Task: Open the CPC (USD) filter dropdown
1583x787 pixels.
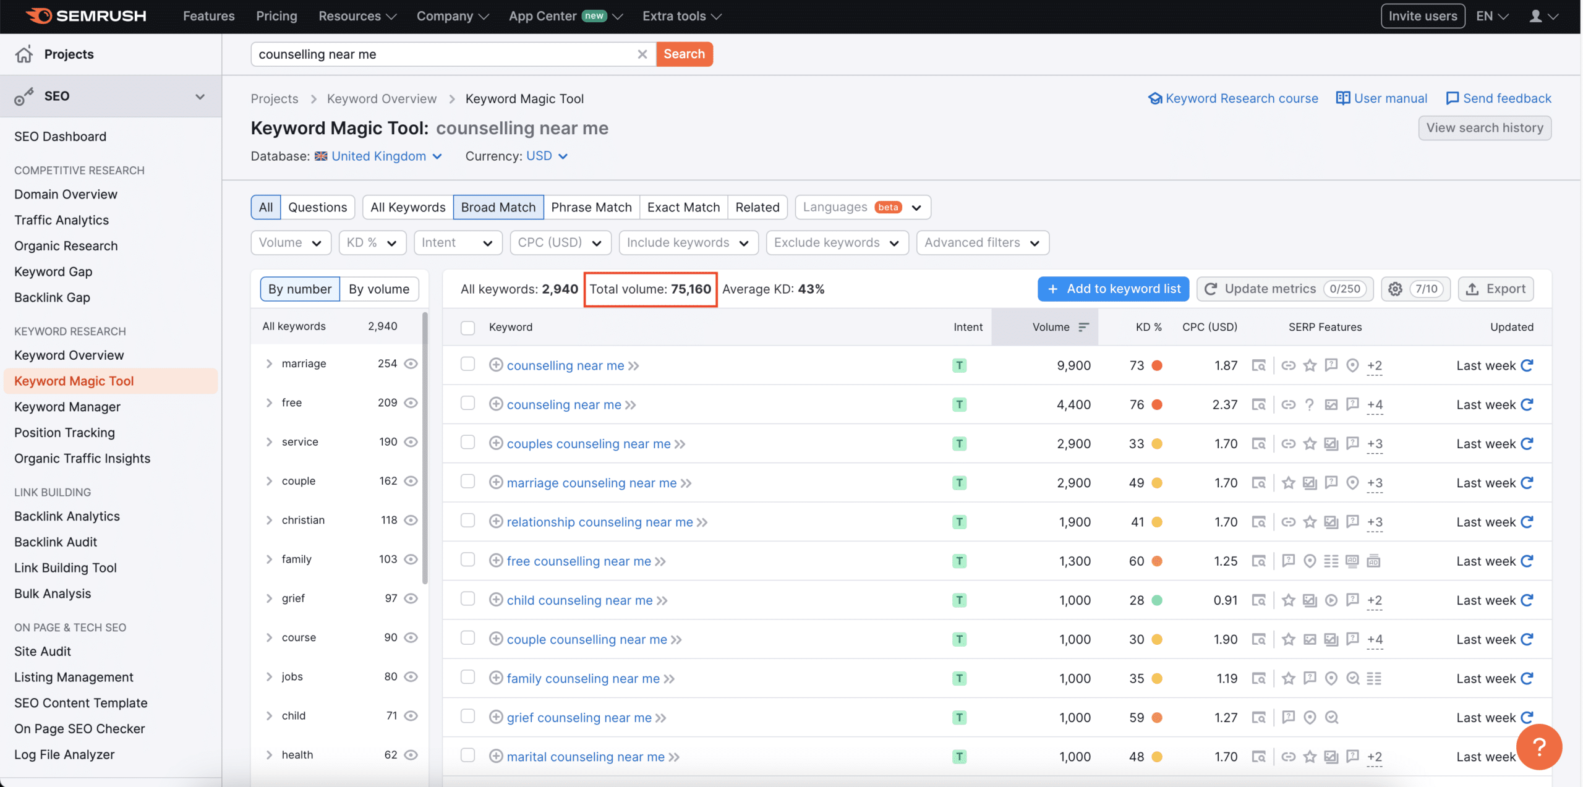Action: [560, 243]
